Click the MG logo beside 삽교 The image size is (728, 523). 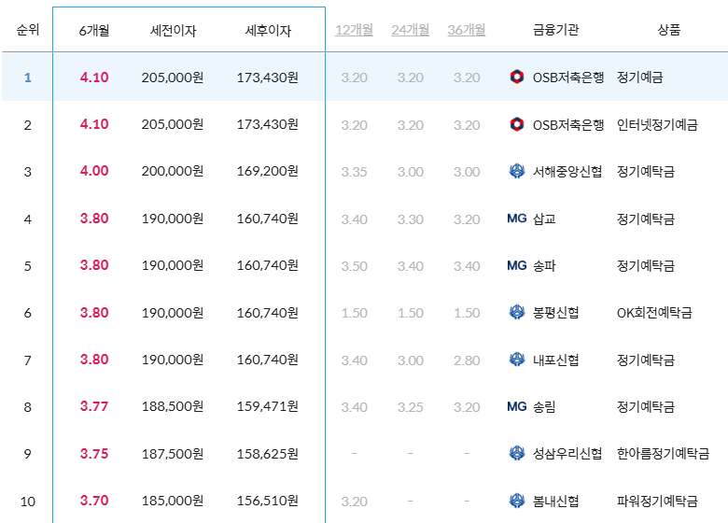point(517,219)
